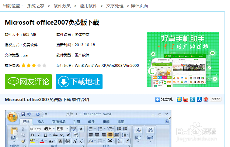Switch to the 视图 ribbon tab
230x147 pixels.
(x=121, y=122)
